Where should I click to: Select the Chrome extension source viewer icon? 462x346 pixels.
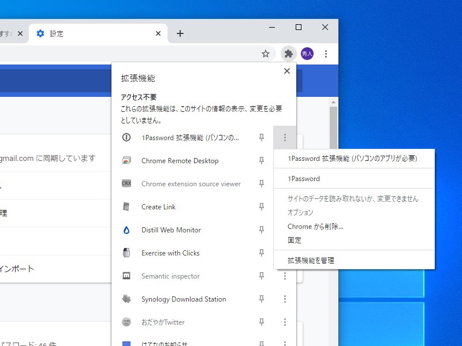pos(126,184)
